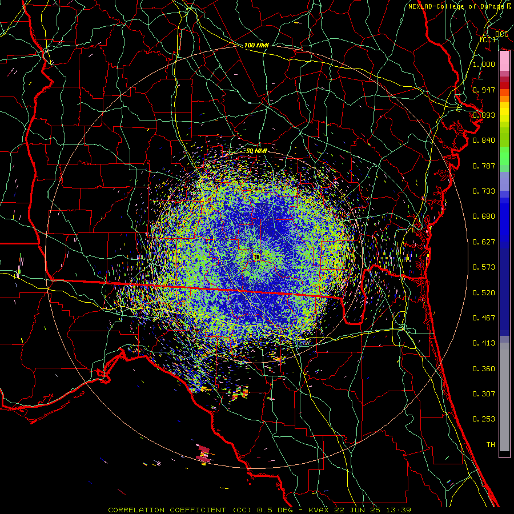Click the 0.787 scale value
Viewport: 514px width, 514px height.
click(484, 166)
